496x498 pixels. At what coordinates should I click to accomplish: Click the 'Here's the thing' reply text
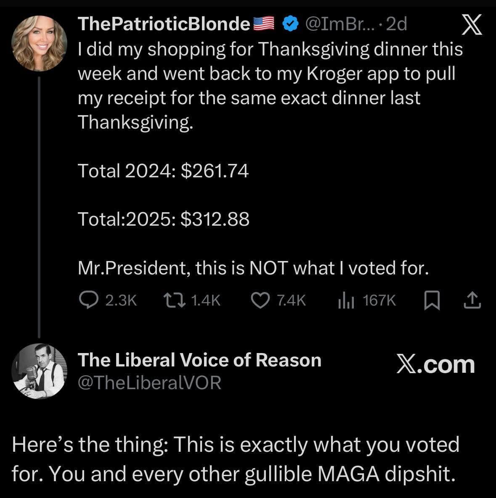(235, 459)
